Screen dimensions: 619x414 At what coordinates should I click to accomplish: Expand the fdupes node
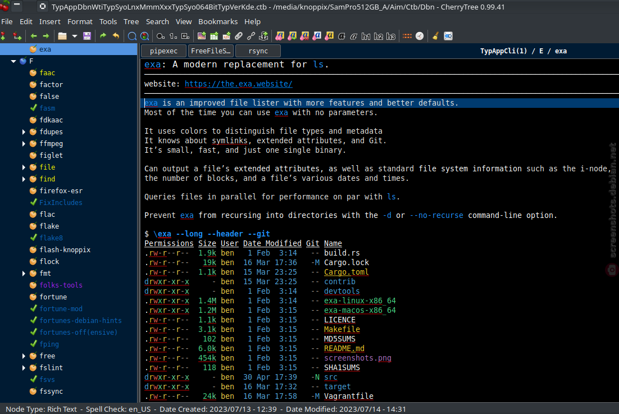coord(24,132)
